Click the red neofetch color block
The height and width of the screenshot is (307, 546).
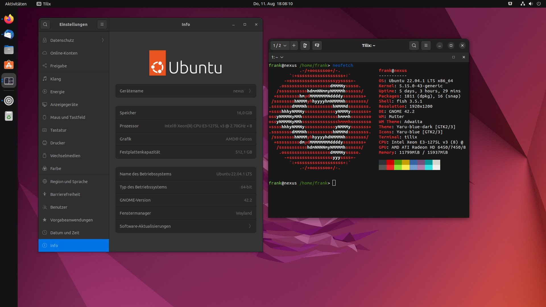(390, 165)
